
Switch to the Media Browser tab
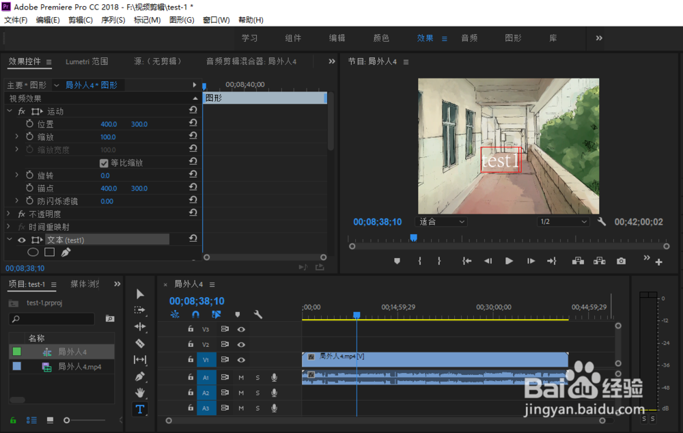[x=85, y=284]
